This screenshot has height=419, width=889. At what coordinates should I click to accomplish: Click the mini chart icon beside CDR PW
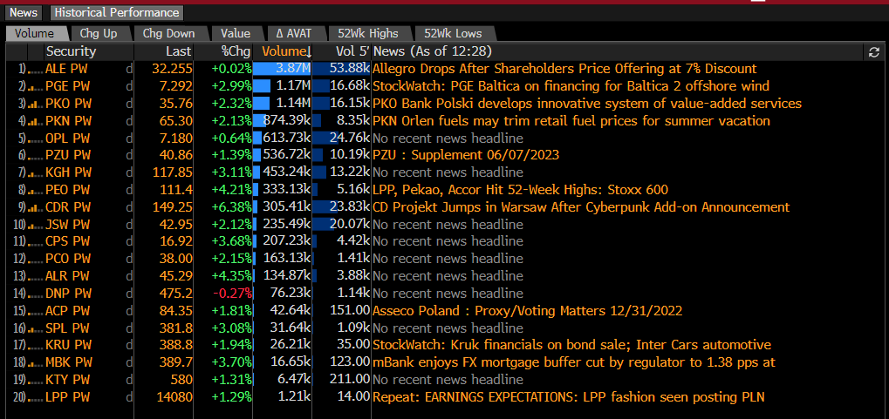click(36, 207)
